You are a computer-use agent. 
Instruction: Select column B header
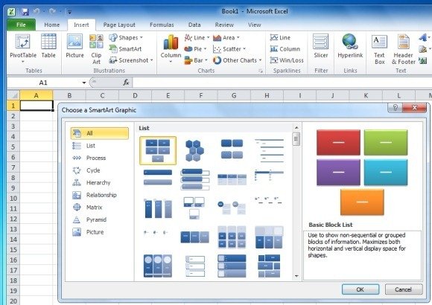pyautogui.click(x=69, y=95)
